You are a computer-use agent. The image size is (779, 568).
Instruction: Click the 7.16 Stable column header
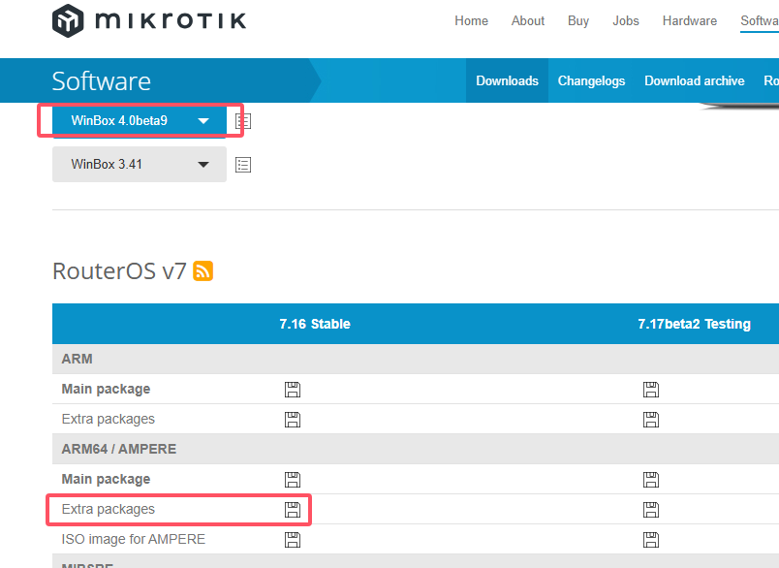pyautogui.click(x=315, y=324)
